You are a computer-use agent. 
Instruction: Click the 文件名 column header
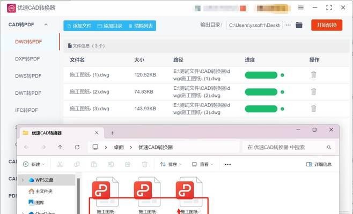pyautogui.click(x=77, y=60)
